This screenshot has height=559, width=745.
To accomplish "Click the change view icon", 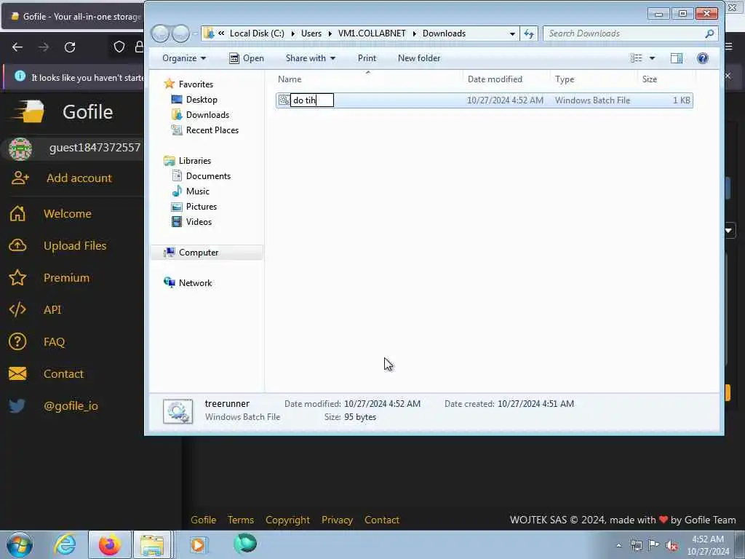I will coord(636,58).
